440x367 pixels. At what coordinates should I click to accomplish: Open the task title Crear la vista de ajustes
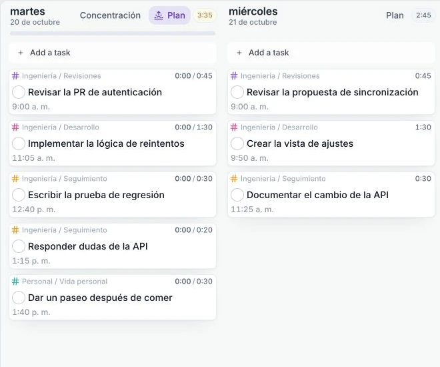click(300, 143)
